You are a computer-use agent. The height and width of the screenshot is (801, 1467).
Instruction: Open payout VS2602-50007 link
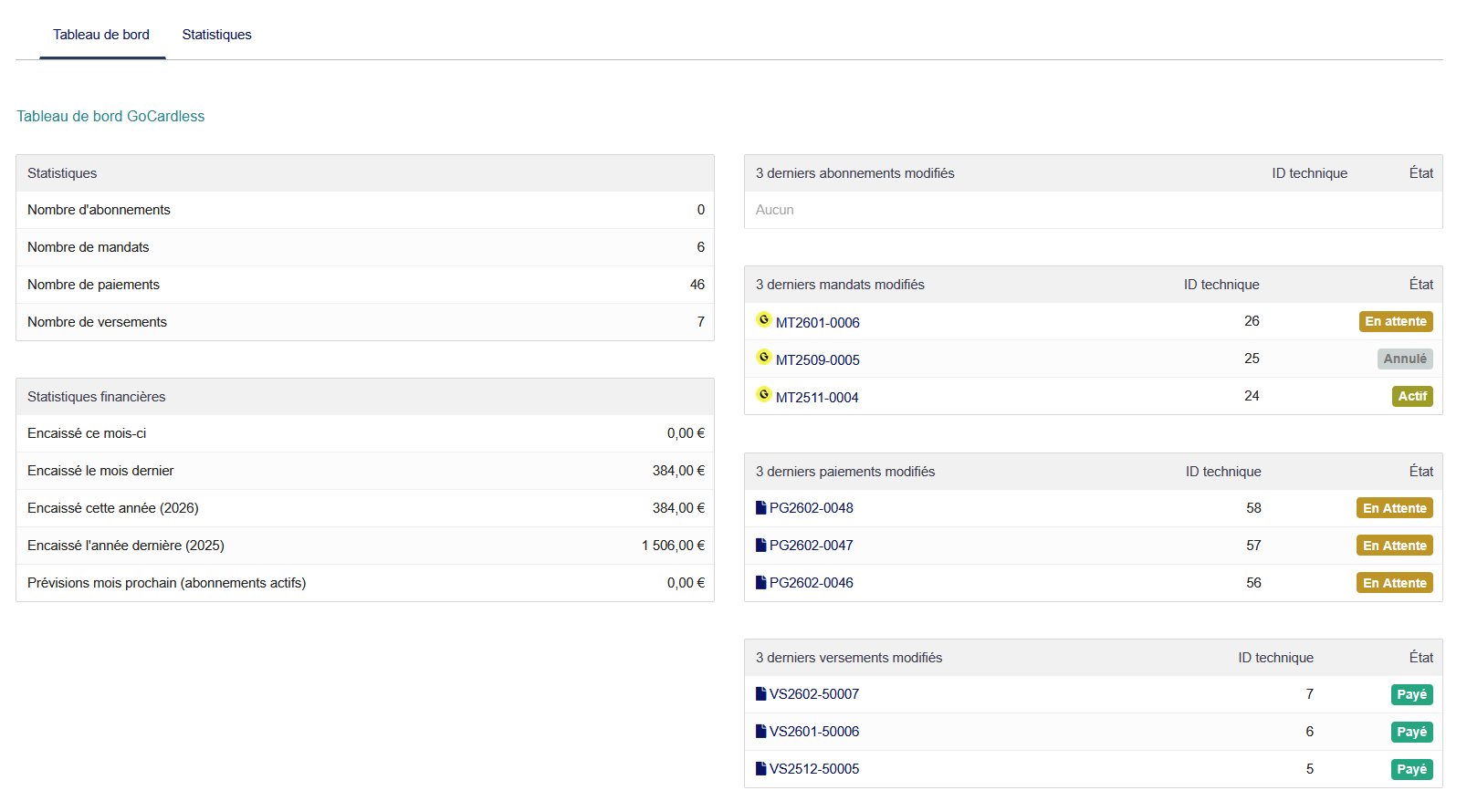click(x=814, y=694)
